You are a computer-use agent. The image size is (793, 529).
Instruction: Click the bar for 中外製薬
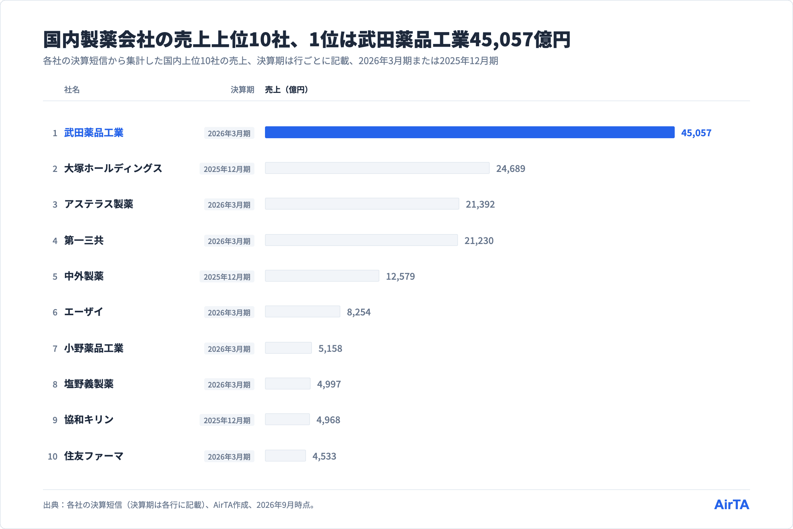322,276
